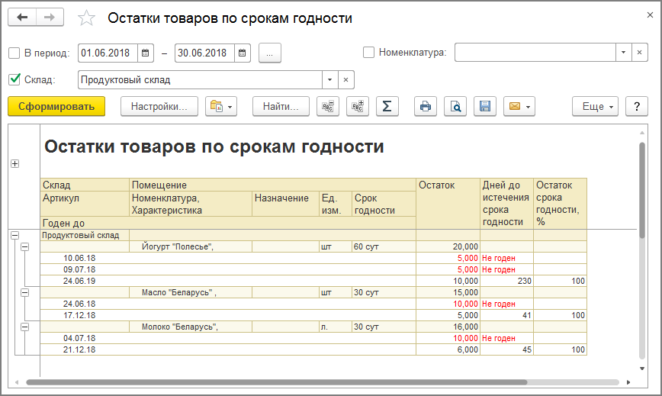
Task: Open the Склад dropdown list
Action: coord(329,80)
